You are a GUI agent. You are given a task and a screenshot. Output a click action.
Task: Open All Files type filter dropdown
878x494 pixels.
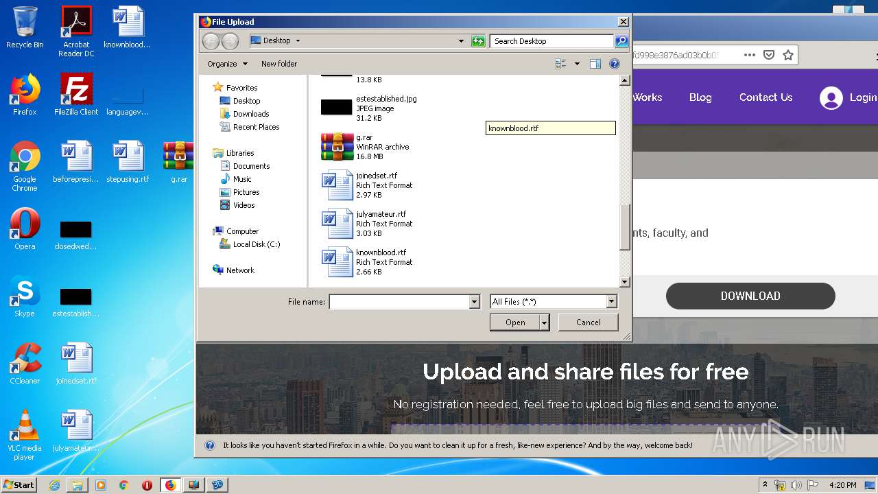611,302
